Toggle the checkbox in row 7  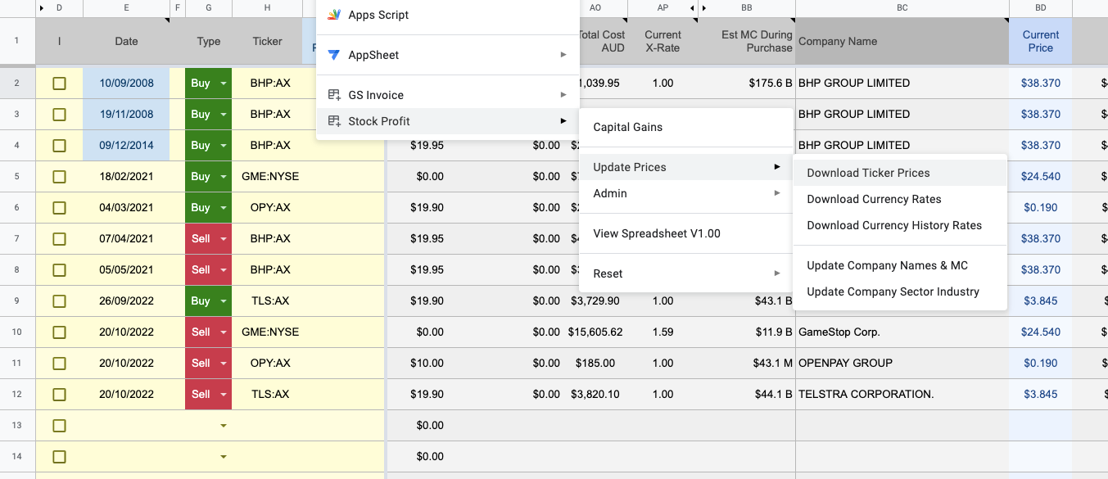click(59, 239)
